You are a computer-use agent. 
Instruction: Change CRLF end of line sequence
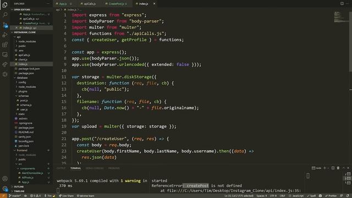[x=282, y=196]
